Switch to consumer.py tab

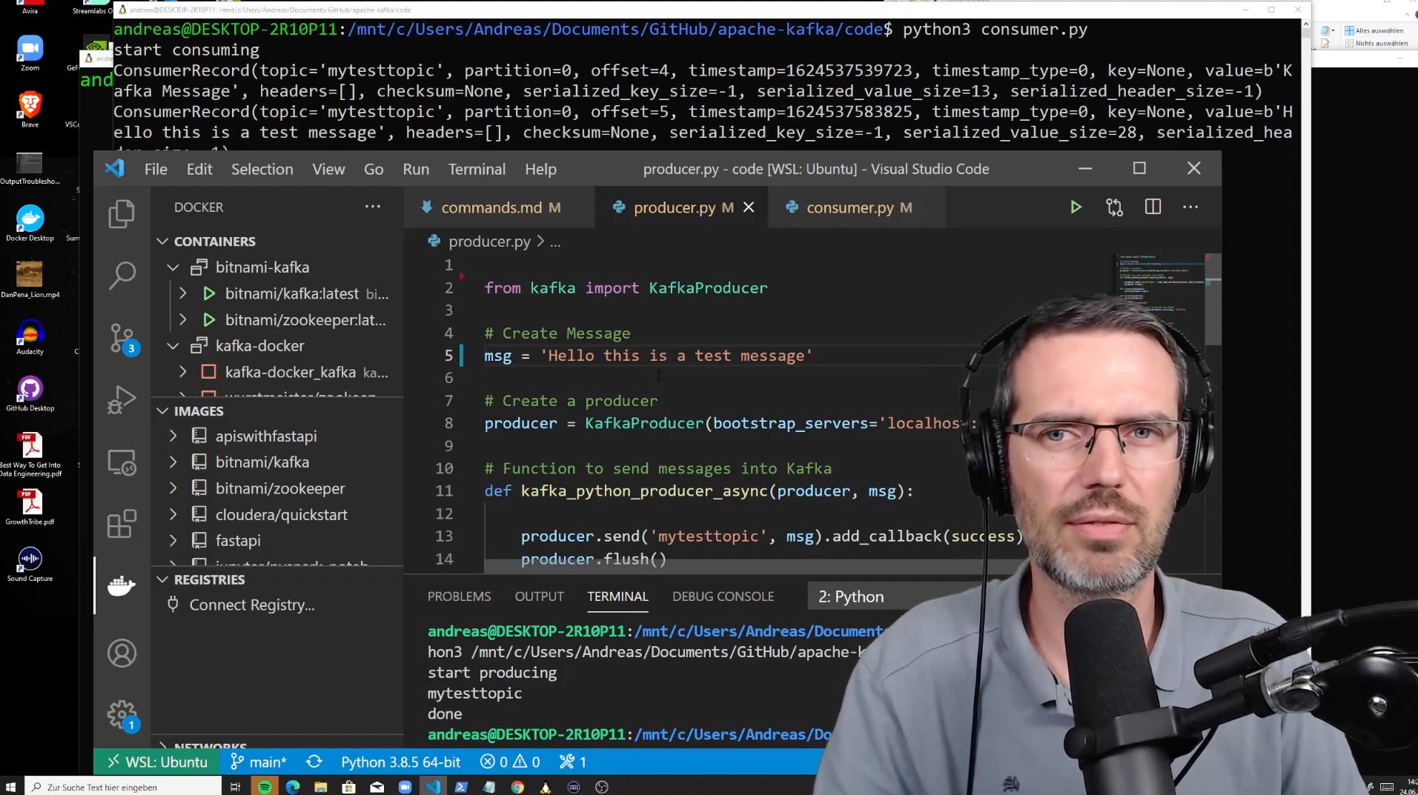click(857, 207)
